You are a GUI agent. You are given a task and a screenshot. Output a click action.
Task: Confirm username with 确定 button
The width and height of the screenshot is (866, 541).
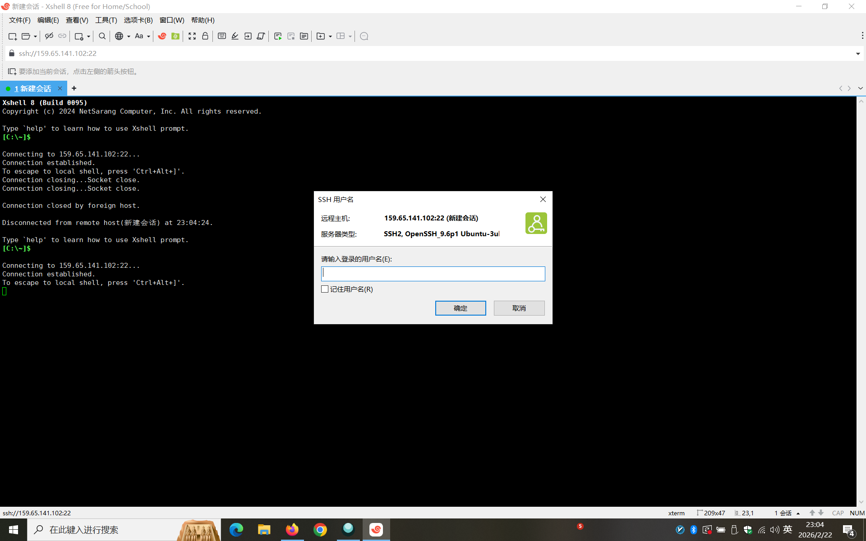[460, 308]
